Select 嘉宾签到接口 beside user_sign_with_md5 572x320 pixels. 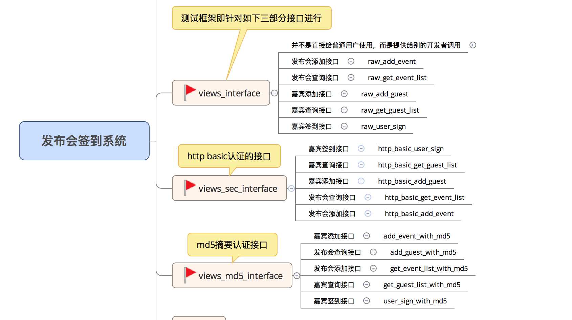pos(334,301)
